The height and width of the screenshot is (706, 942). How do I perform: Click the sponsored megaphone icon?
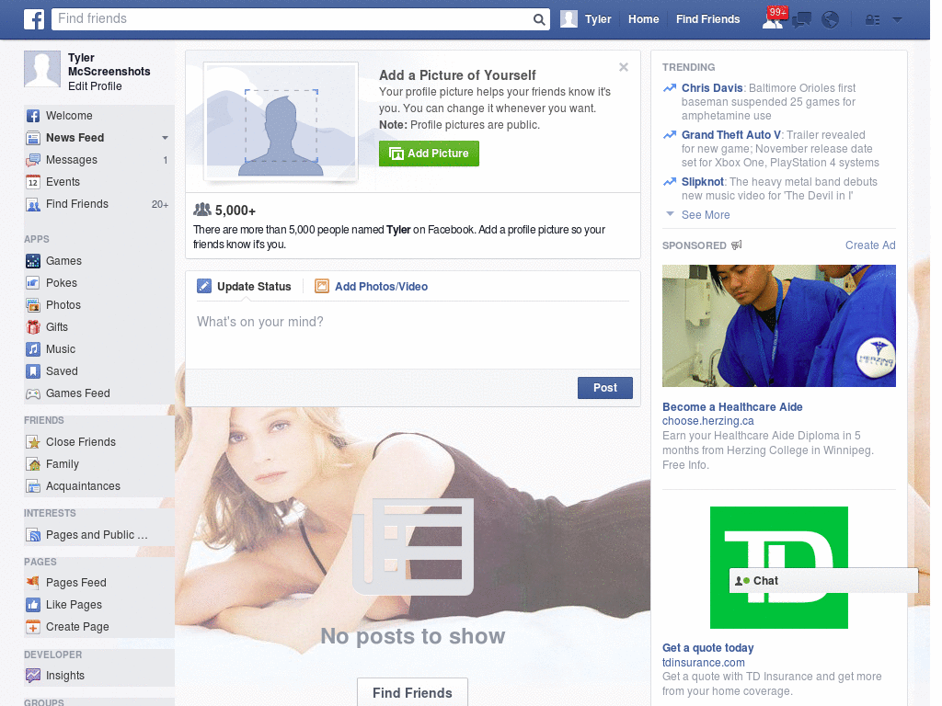tap(737, 245)
